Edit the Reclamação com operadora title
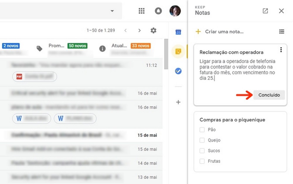 point(231,52)
